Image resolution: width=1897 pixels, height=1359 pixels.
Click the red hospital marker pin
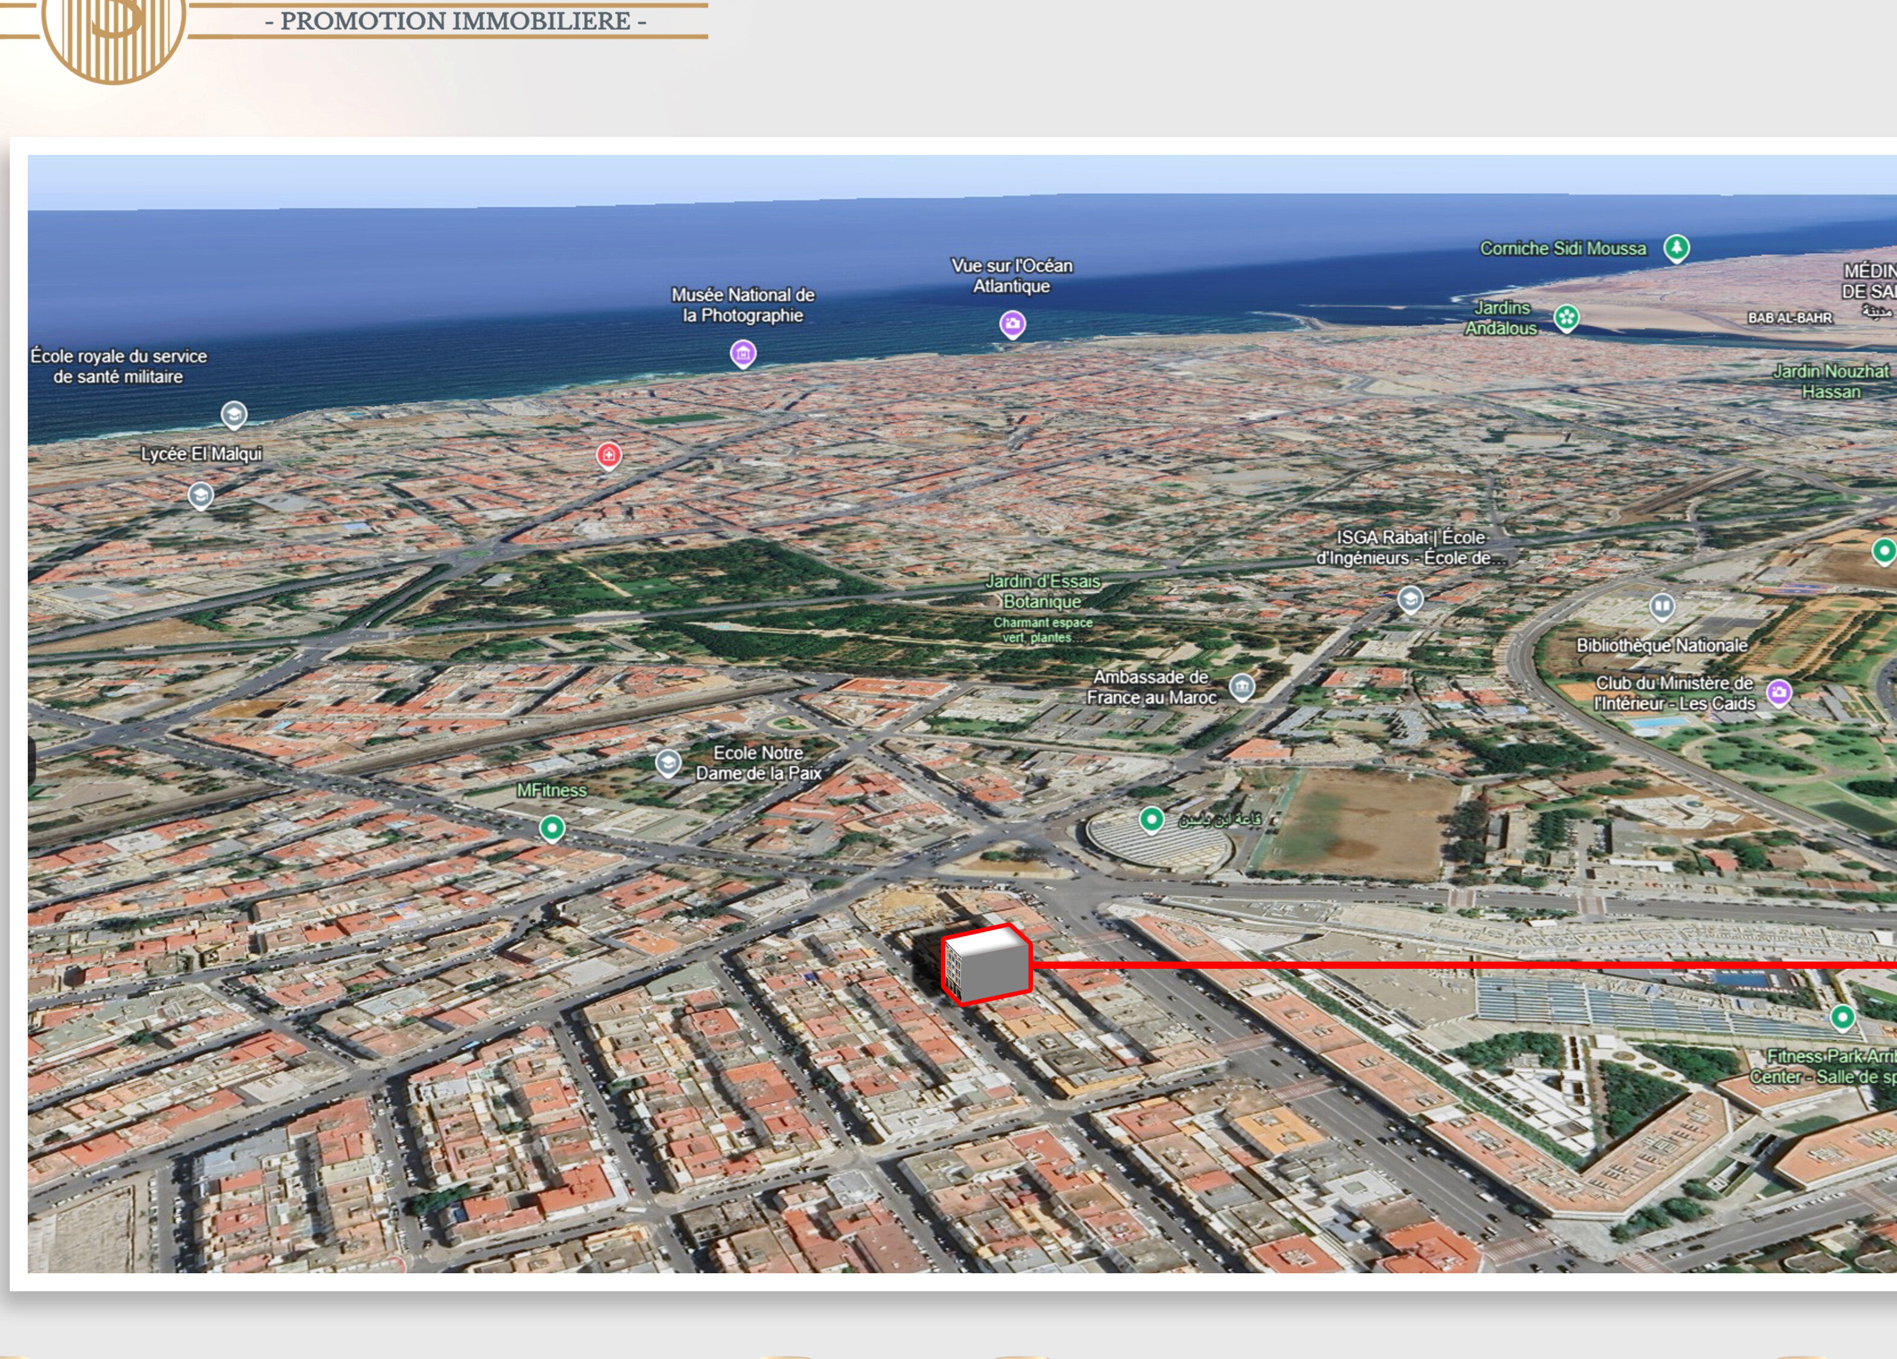(x=608, y=456)
